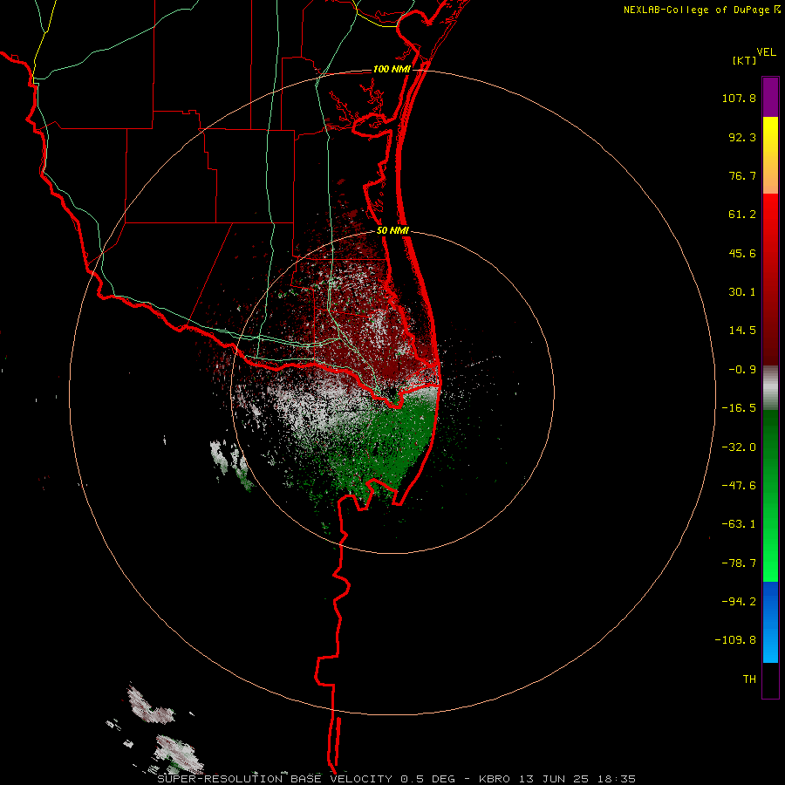The width and height of the screenshot is (785, 785).
Task: Click the gray zero-velocity color bar segment
Action: [770, 388]
